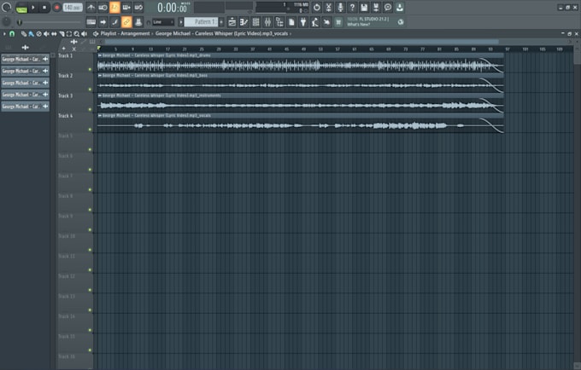Click the Save project floppy icon
581x370 pixels.
tap(364, 8)
